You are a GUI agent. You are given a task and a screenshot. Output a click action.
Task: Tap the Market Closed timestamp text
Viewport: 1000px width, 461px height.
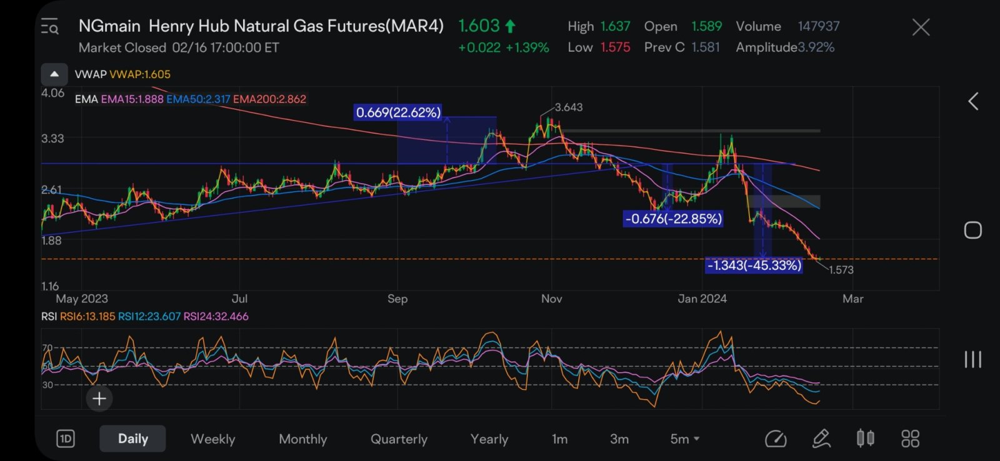pyautogui.click(x=179, y=47)
